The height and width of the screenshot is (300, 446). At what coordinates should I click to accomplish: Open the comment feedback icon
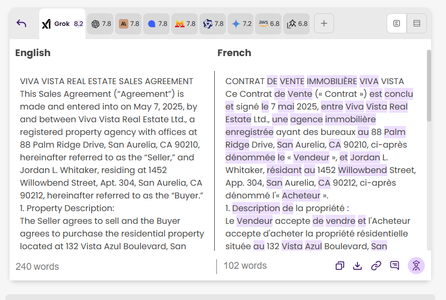pos(395,266)
